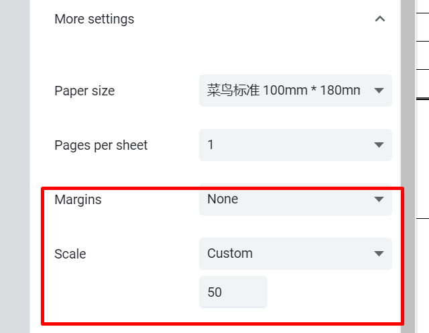Select the "Custom" scale value text
This screenshot has height=333, width=429.
tap(230, 254)
